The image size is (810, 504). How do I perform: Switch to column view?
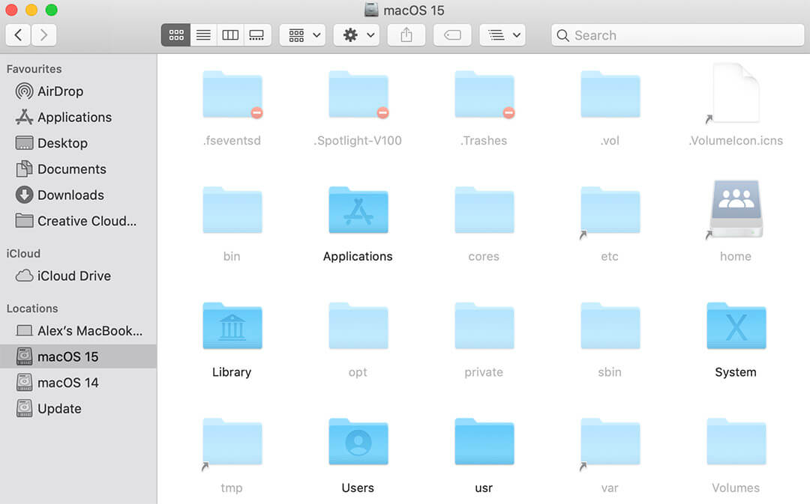point(230,35)
